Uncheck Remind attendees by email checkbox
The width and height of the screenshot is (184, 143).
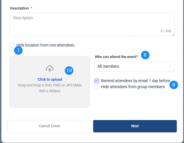[97, 81]
